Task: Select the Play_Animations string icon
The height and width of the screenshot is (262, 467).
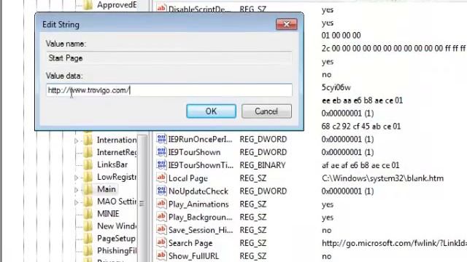Action: click(161, 204)
